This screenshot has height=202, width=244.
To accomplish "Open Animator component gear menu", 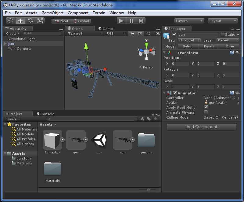I will pos(237,93).
